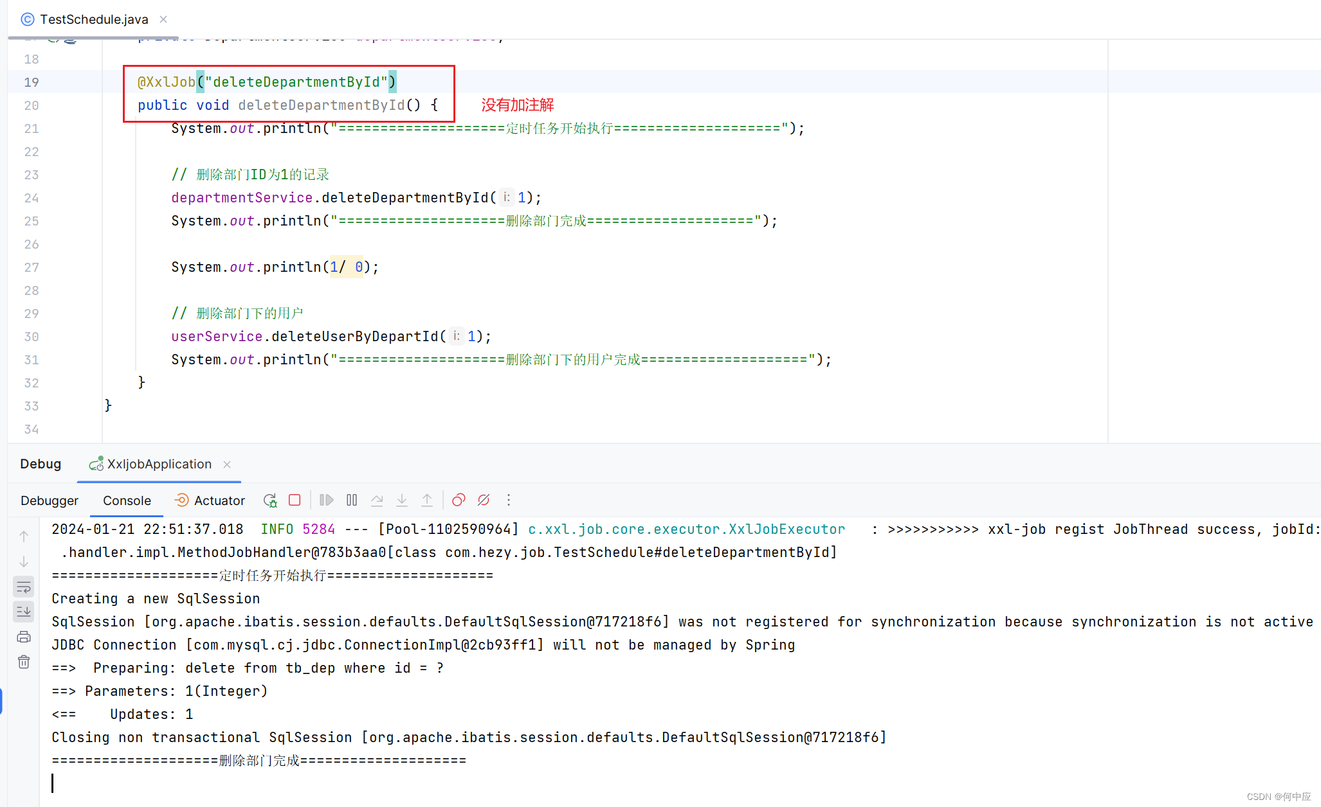Resume program execution
Image resolution: width=1321 pixels, height=807 pixels.
[x=327, y=500]
